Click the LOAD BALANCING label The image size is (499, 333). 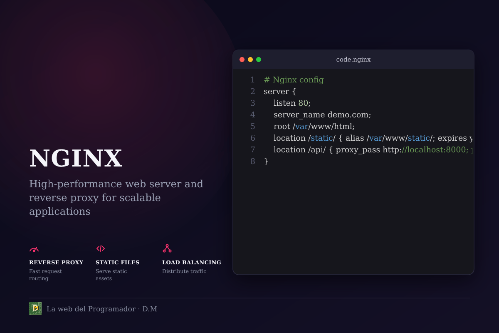tap(192, 262)
